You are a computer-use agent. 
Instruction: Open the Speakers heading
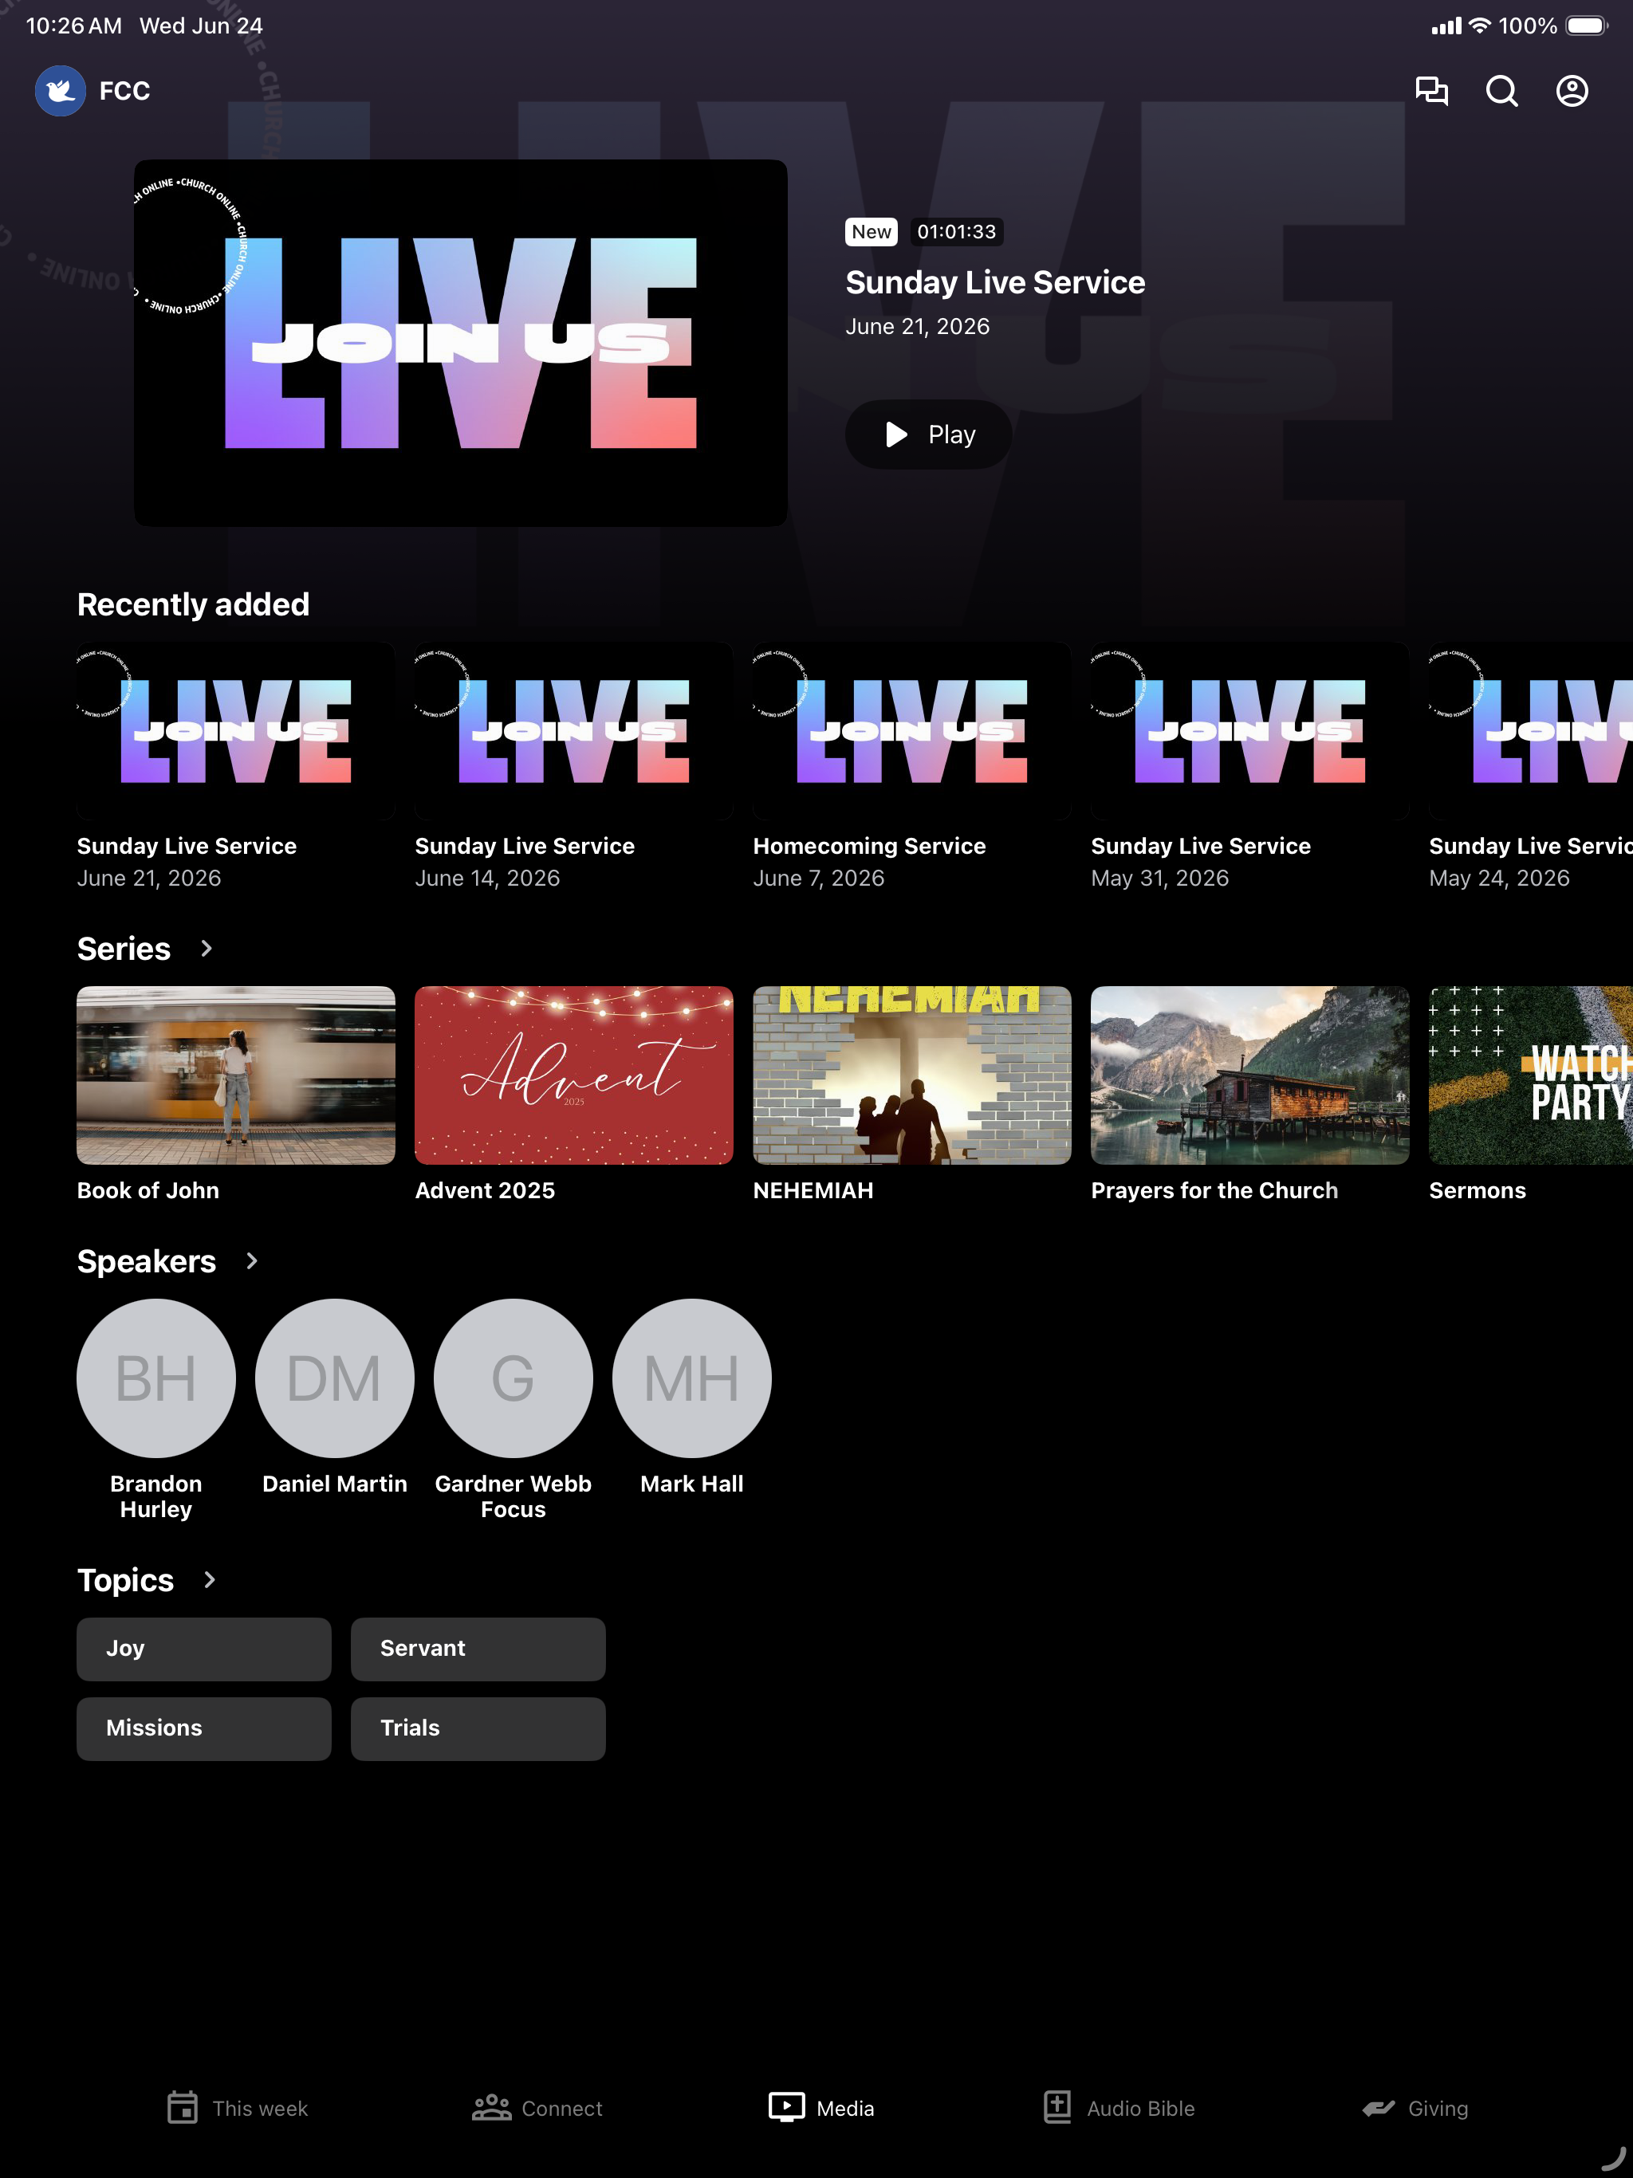pos(146,1261)
